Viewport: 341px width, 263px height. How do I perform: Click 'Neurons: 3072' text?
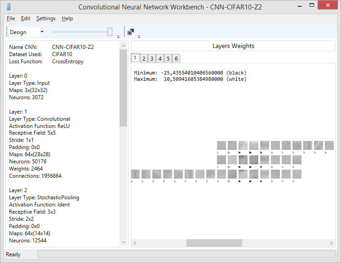(x=27, y=97)
